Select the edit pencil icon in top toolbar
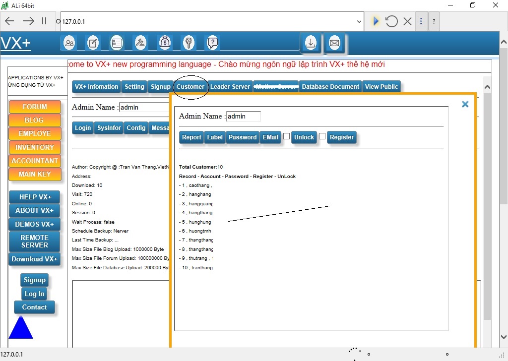508x361 pixels. click(93, 43)
